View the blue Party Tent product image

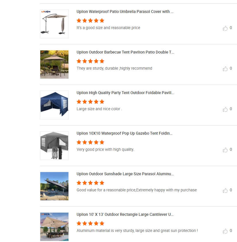coord(54,105)
